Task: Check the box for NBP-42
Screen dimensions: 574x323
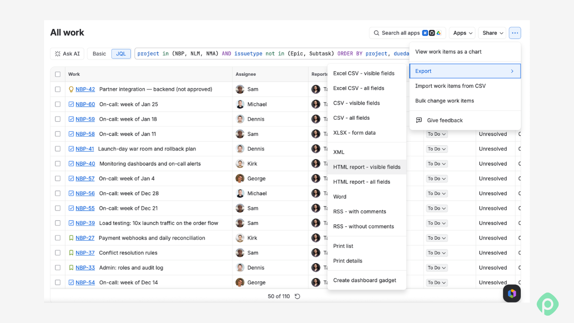Action: [x=58, y=89]
